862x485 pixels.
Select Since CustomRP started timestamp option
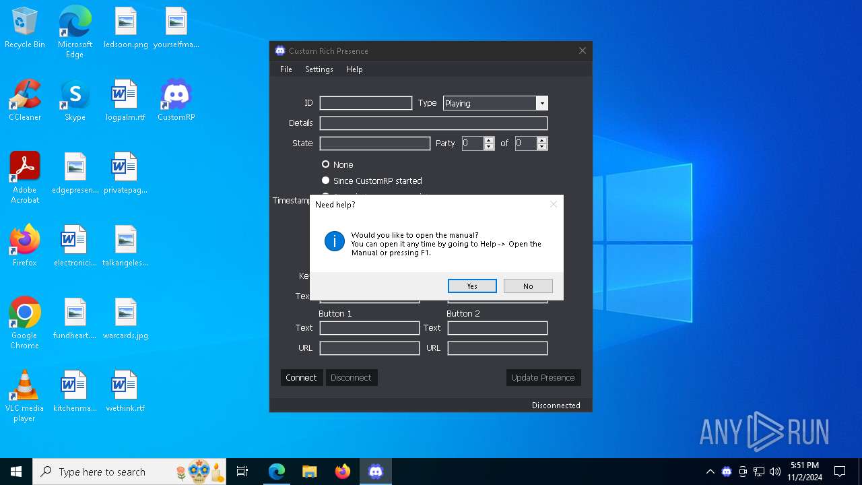[372, 181]
